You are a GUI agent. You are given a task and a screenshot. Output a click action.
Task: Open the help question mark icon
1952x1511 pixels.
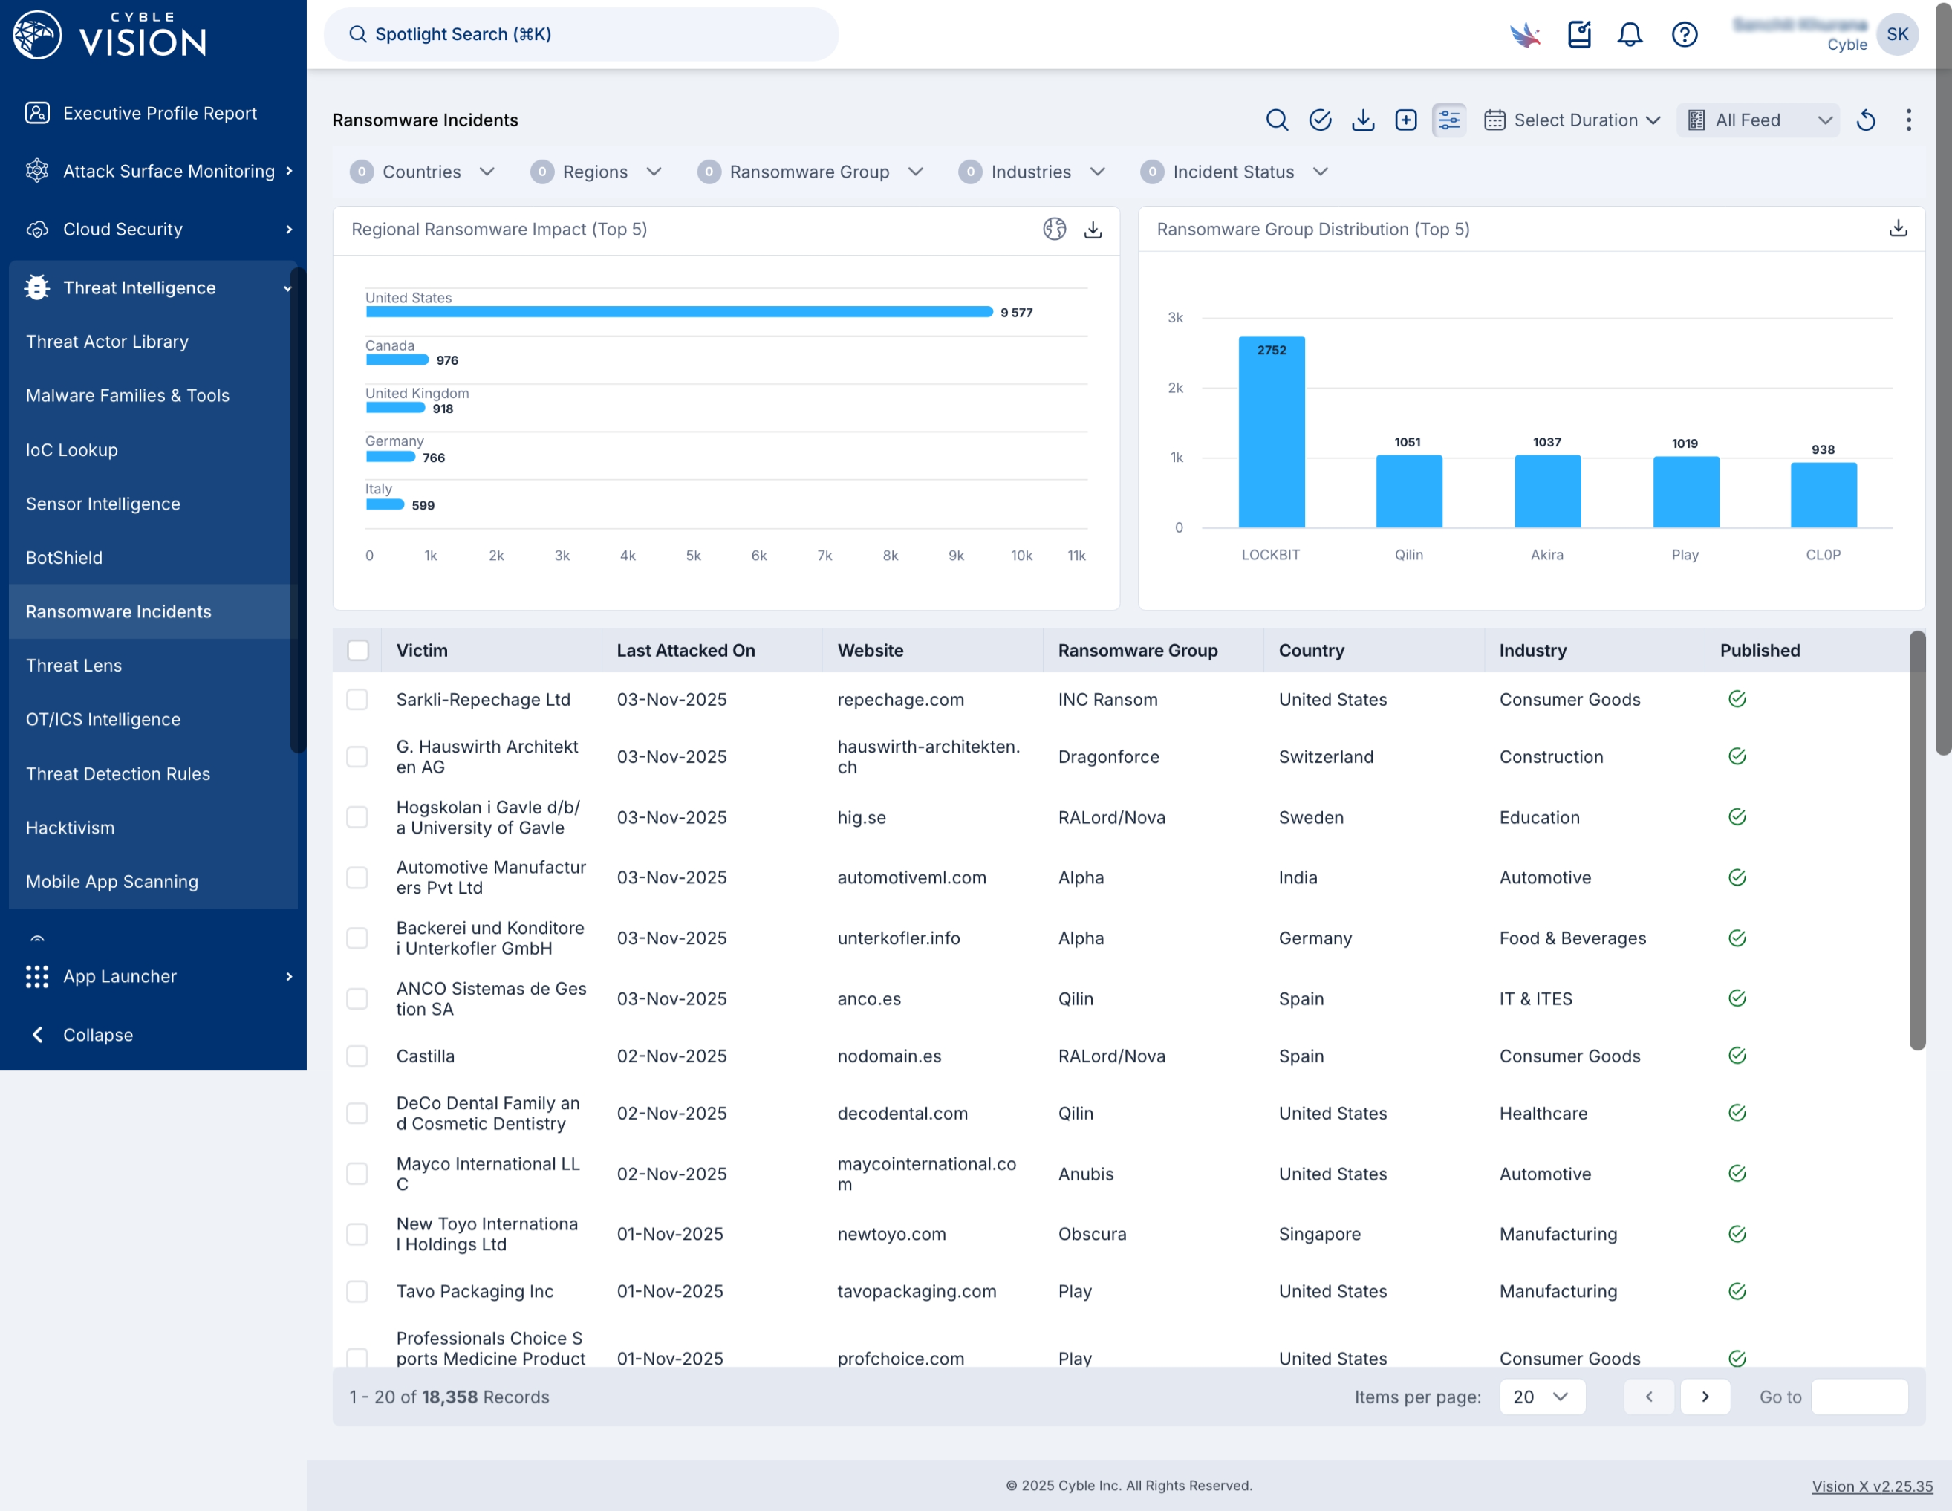click(x=1685, y=34)
